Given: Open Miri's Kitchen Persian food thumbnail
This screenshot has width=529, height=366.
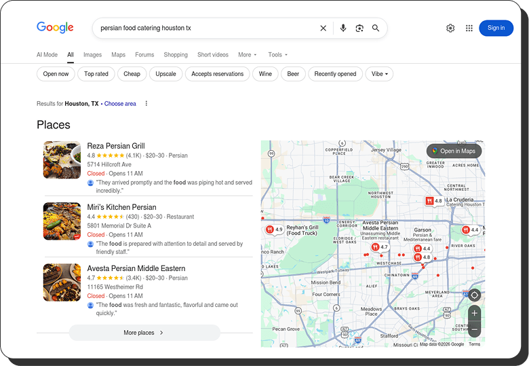Looking at the screenshot, I should tap(62, 221).
